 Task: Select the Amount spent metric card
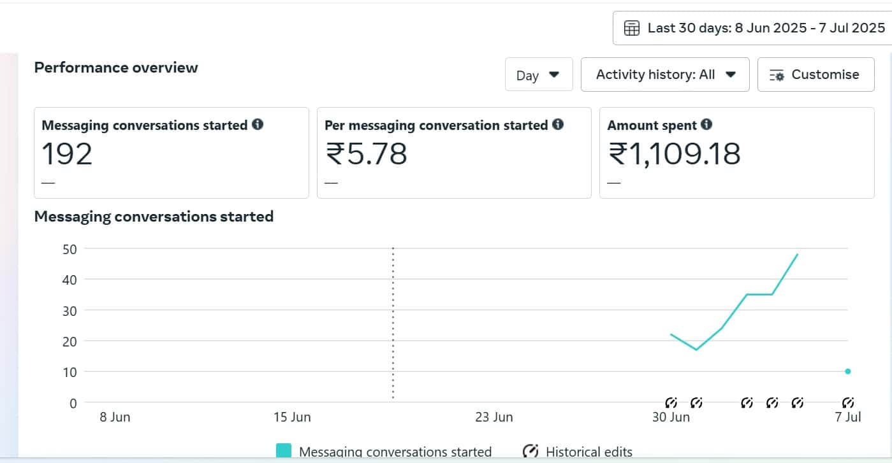coord(736,153)
